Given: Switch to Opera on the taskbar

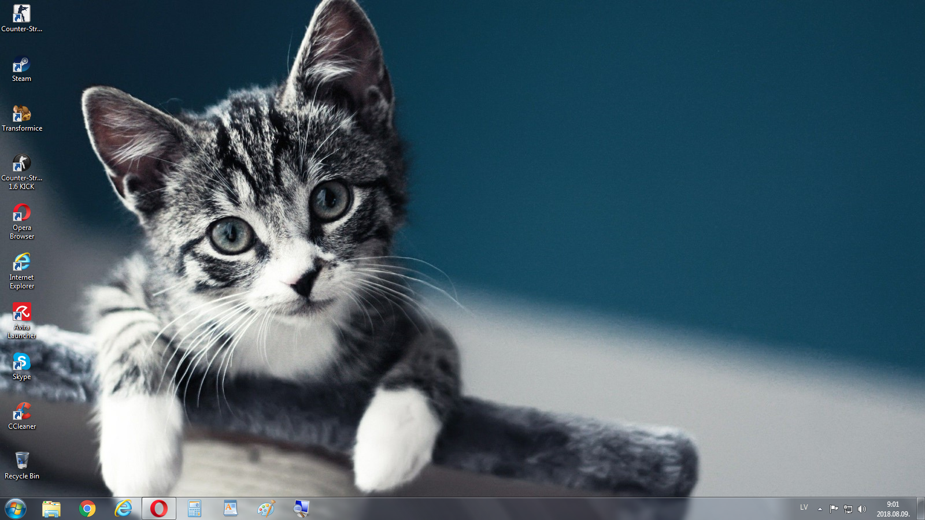Looking at the screenshot, I should [x=159, y=509].
